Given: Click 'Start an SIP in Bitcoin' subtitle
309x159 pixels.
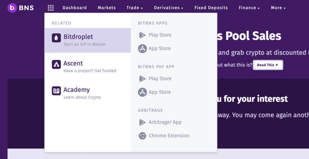Looking at the screenshot, I should (x=85, y=44).
